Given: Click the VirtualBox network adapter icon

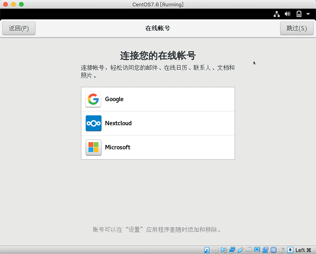Looking at the screenshot, I should (231, 250).
